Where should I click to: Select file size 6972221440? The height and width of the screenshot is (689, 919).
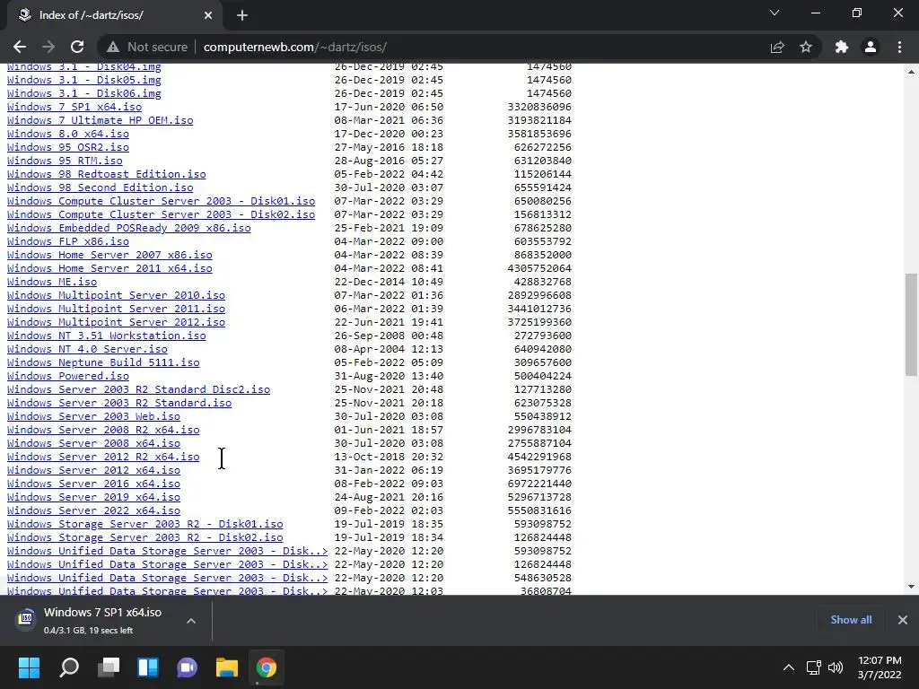539,484
